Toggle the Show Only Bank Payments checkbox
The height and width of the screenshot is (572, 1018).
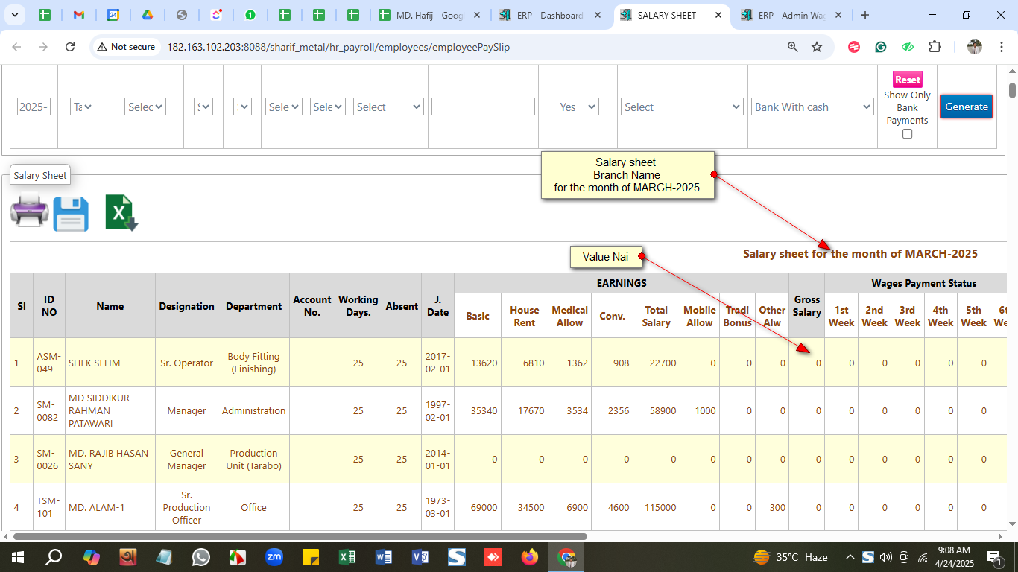click(x=907, y=134)
